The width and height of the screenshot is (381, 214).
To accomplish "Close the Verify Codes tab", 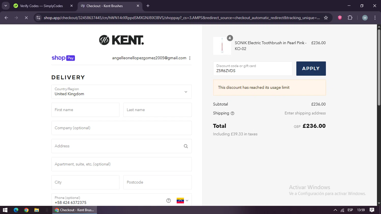I will click(71, 6).
